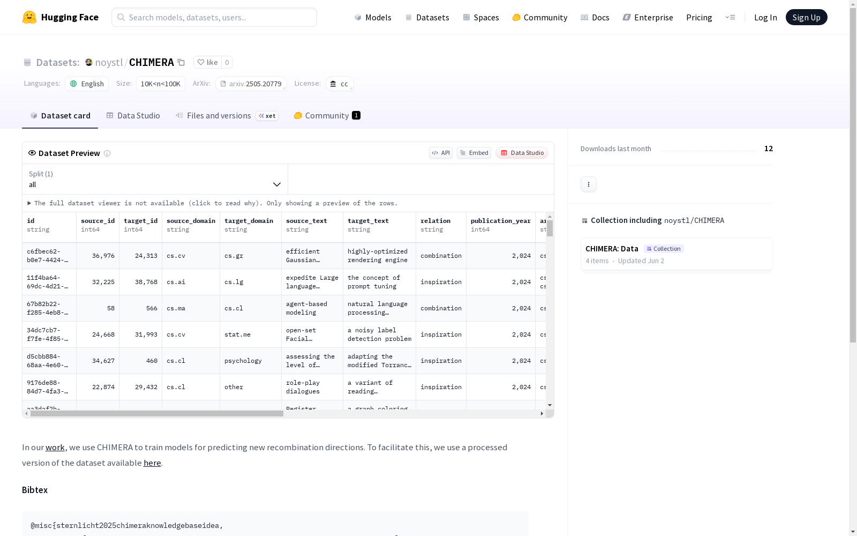
Task: Select cell 'agent-based modeling' source text
Action: click(312, 308)
